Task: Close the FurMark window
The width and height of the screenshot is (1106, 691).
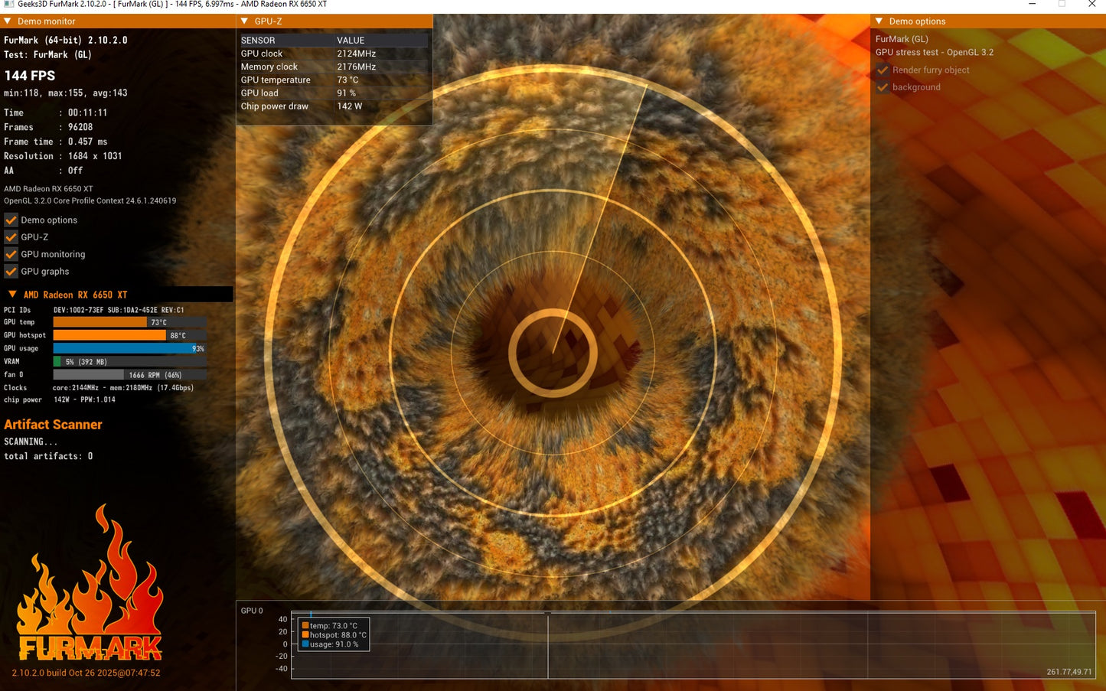Action: 1091,4
